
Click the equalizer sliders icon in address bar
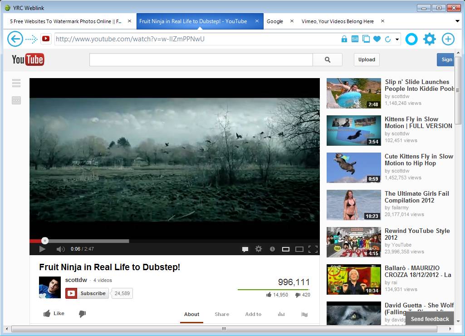pos(355,39)
